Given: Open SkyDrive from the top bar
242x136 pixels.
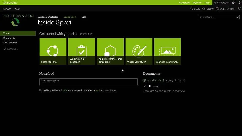Looking at the screenshot, I should click(x=197, y=3).
